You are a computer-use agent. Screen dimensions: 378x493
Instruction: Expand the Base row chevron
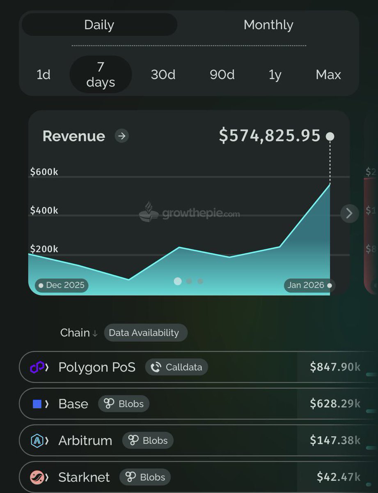click(x=47, y=404)
